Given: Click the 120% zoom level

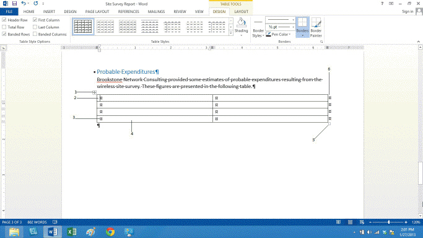Looking at the screenshot, I should point(416,222).
